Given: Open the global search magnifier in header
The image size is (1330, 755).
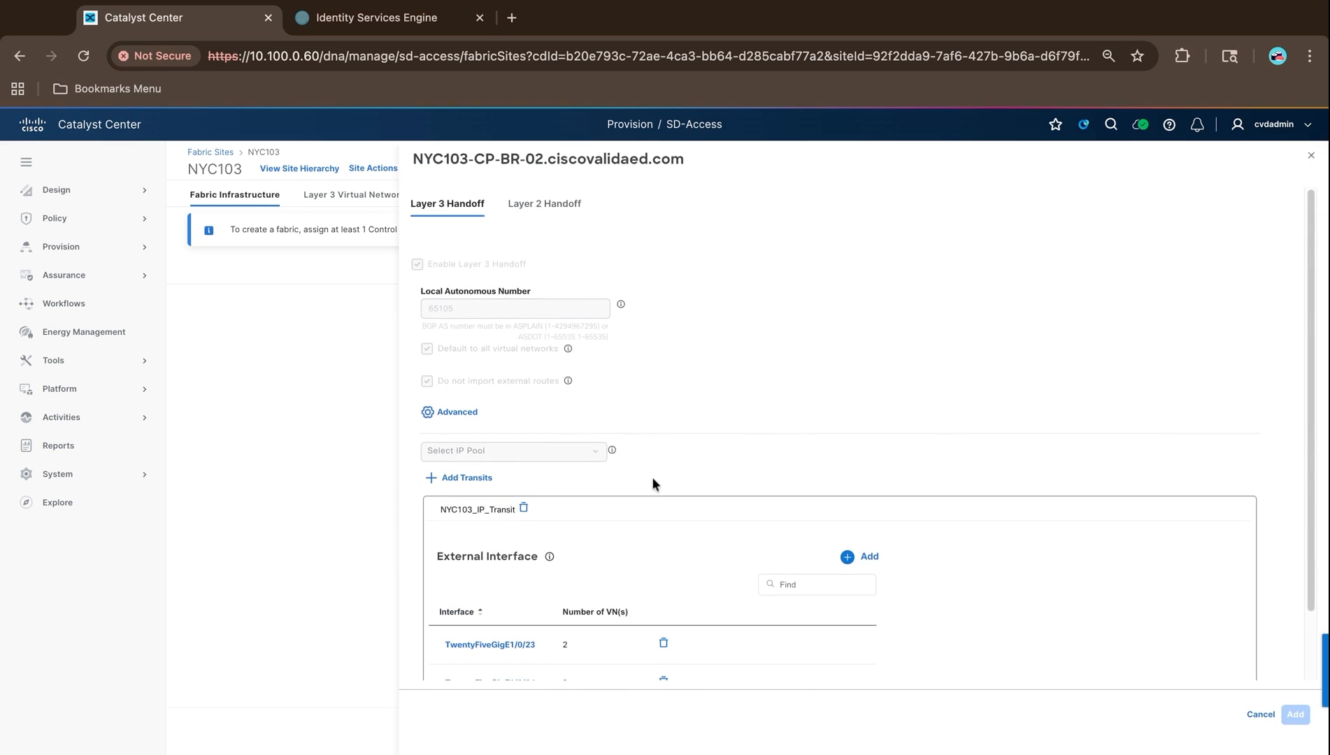Looking at the screenshot, I should tap(1110, 124).
